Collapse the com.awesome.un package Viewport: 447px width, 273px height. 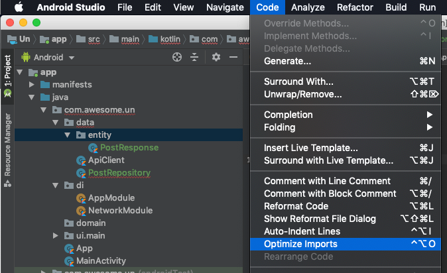[44, 110]
